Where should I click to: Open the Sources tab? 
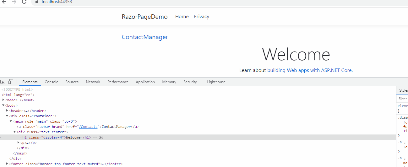pyautogui.click(x=72, y=82)
